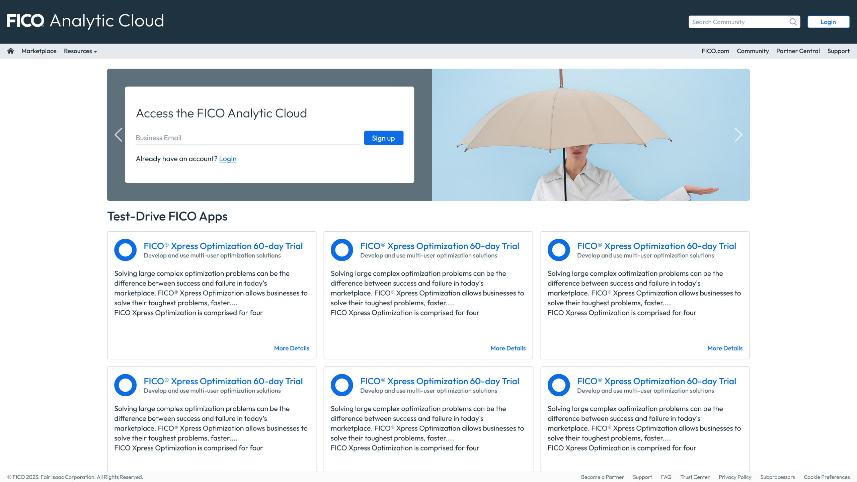Open the Community nav link
Screen dimensions: 857x482
tap(753, 51)
